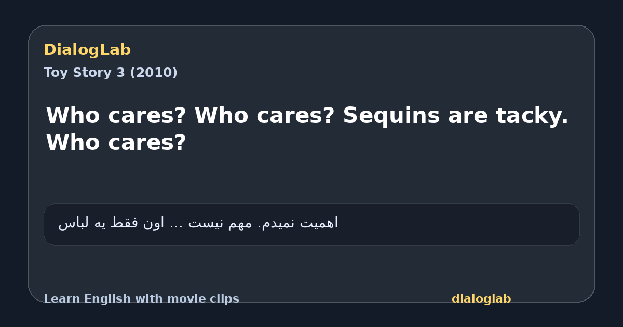The image size is (623, 327).
Task: Click the Persian phrase "مهم نیست"
Action: [x=220, y=223]
